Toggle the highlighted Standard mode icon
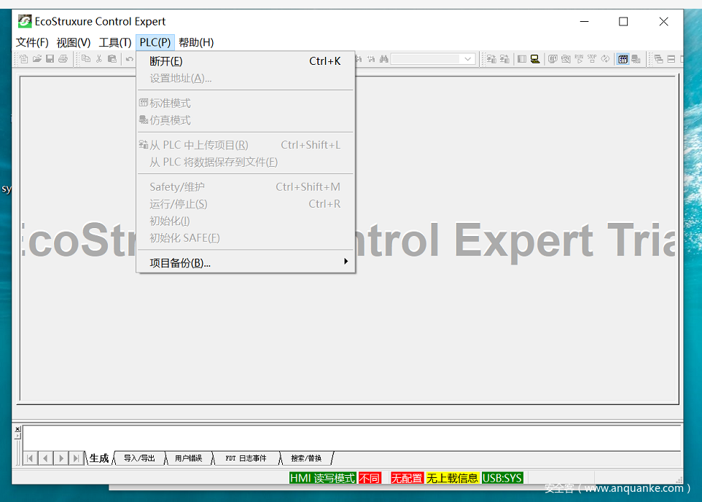Viewport: 702px width, 502px height. 623,59
